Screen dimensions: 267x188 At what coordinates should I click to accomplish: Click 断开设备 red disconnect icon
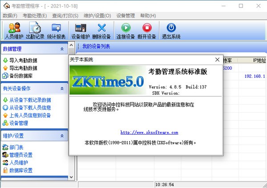tap(147, 28)
